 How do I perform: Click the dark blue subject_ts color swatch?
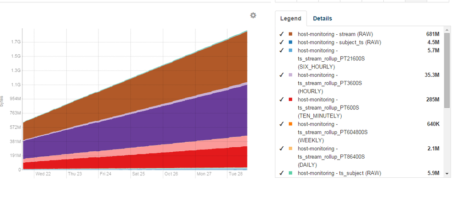[290, 42]
